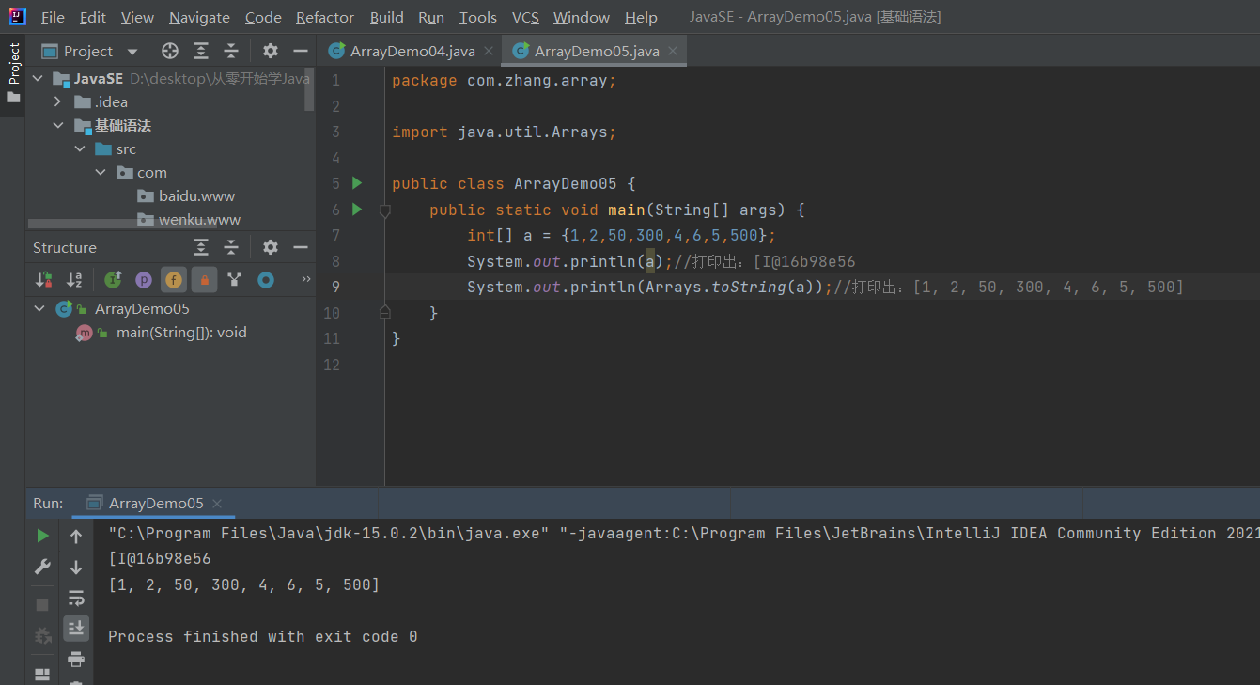Viewport: 1260px width, 685px height.
Task: Jump up the stack trace in Run console
Action: (76, 536)
